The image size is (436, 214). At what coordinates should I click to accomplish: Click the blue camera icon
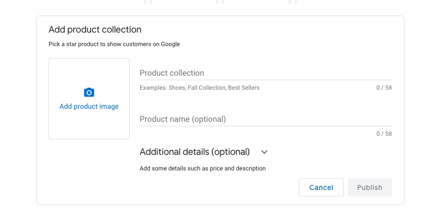click(89, 92)
